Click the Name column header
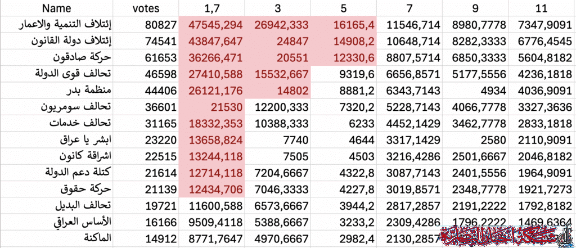 56,8
